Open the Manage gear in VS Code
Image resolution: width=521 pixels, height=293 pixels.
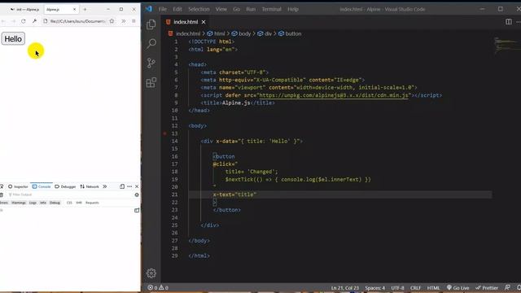tap(151, 273)
